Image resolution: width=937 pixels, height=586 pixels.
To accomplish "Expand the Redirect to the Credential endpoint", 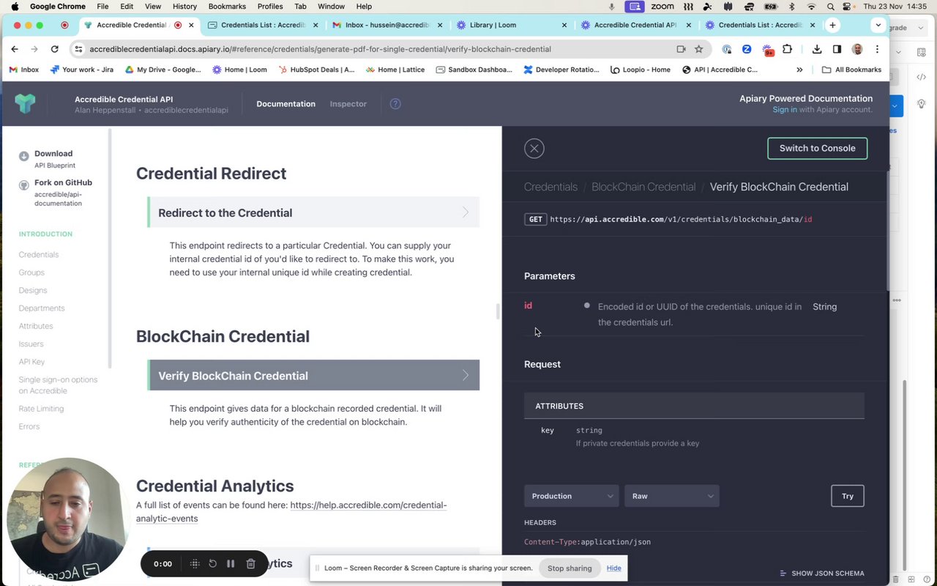I will (313, 212).
